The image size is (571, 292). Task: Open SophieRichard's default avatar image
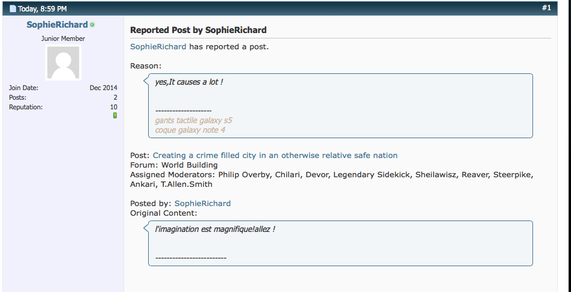[63, 63]
